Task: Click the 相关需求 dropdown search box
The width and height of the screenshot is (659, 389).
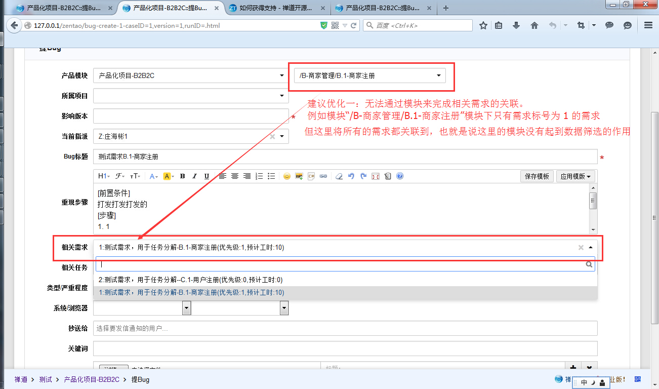Action: (345, 264)
